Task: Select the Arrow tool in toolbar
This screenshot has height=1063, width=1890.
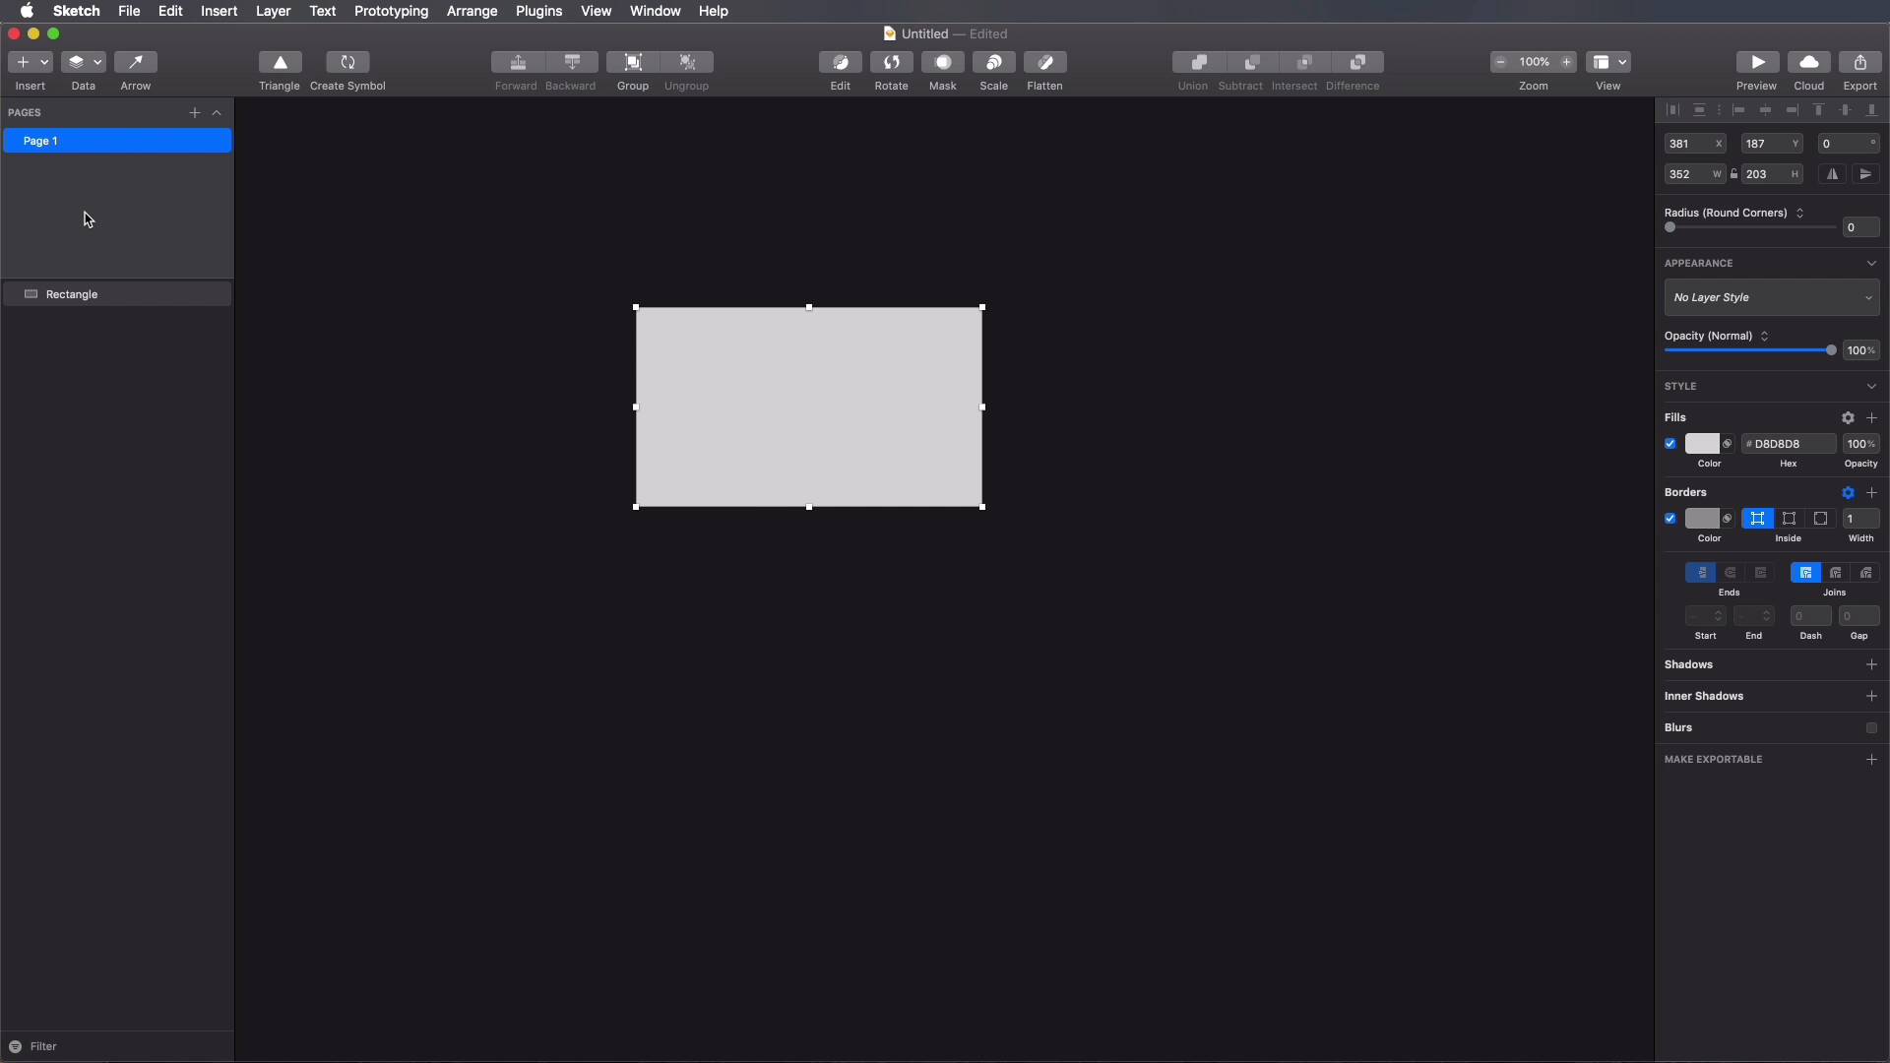Action: pyautogui.click(x=136, y=62)
